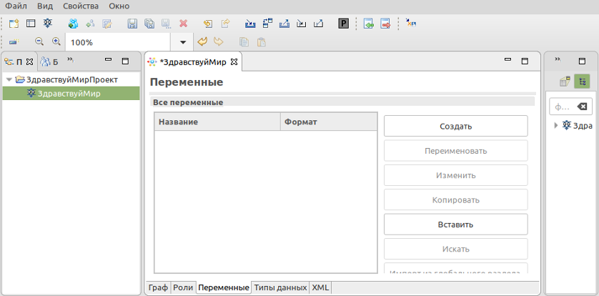Click the Искать button

click(456, 249)
